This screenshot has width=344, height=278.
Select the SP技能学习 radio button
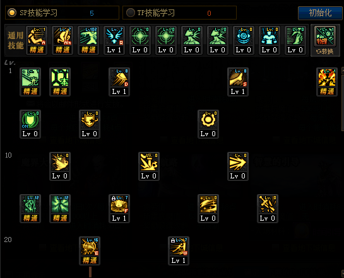pos(12,13)
